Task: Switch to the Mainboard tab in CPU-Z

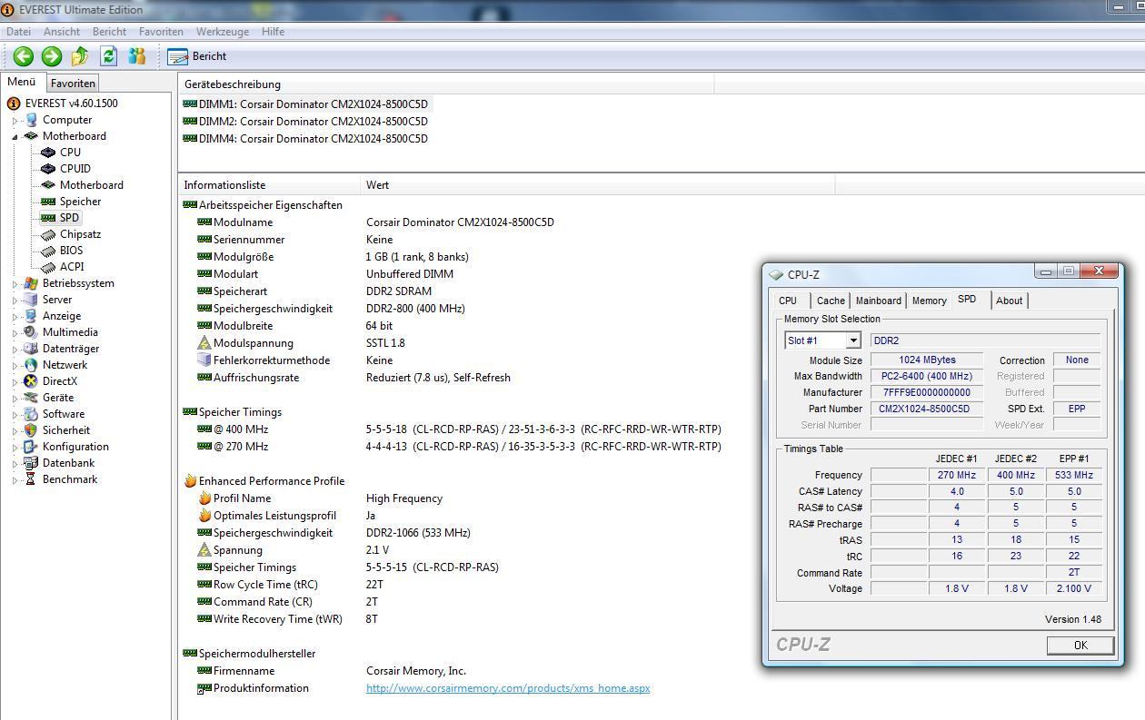Action: coord(879,301)
